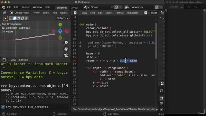The height and width of the screenshot is (116, 206).
Task: Toggle the camera view gizmo
Action: click(66, 55)
